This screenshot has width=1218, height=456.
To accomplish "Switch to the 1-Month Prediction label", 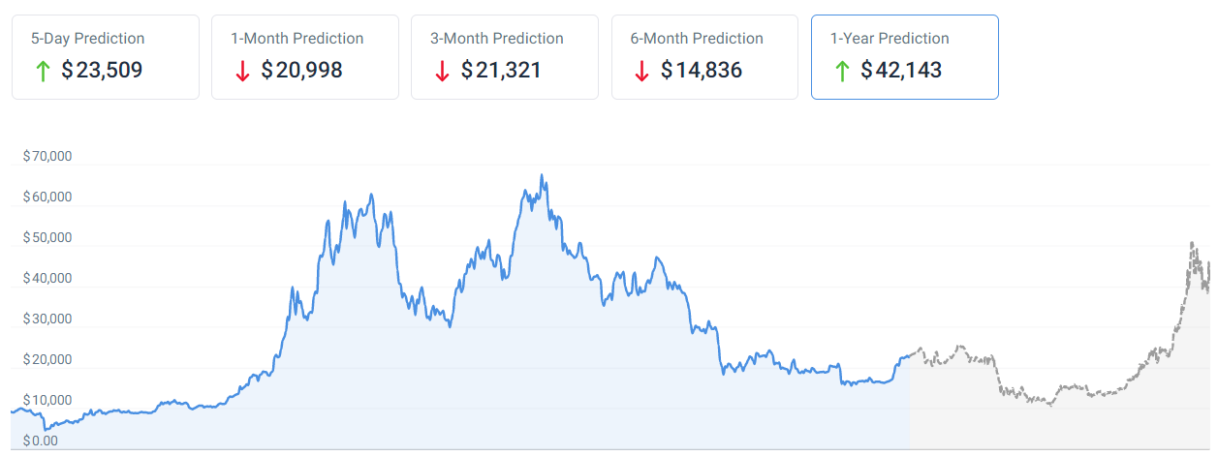I will (x=297, y=39).
